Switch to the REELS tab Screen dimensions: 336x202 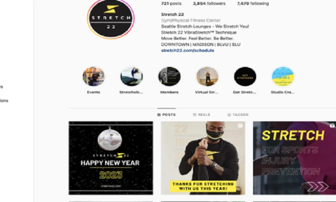202,115
